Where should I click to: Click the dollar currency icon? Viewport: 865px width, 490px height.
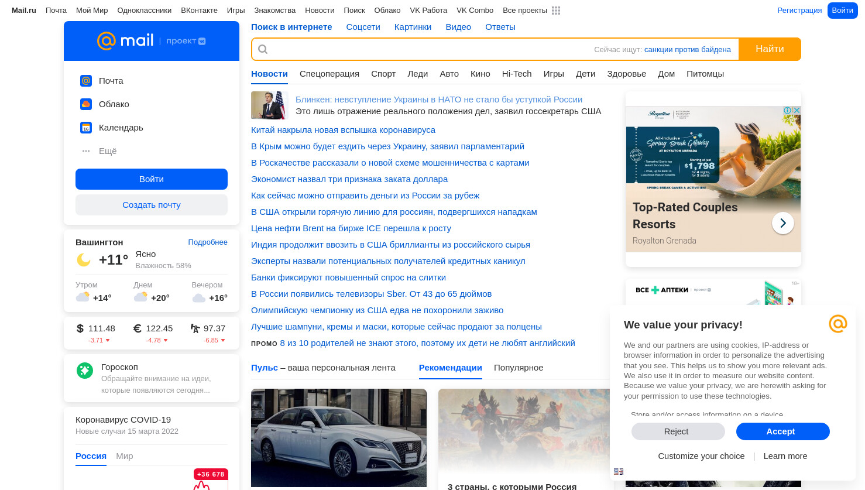point(80,328)
